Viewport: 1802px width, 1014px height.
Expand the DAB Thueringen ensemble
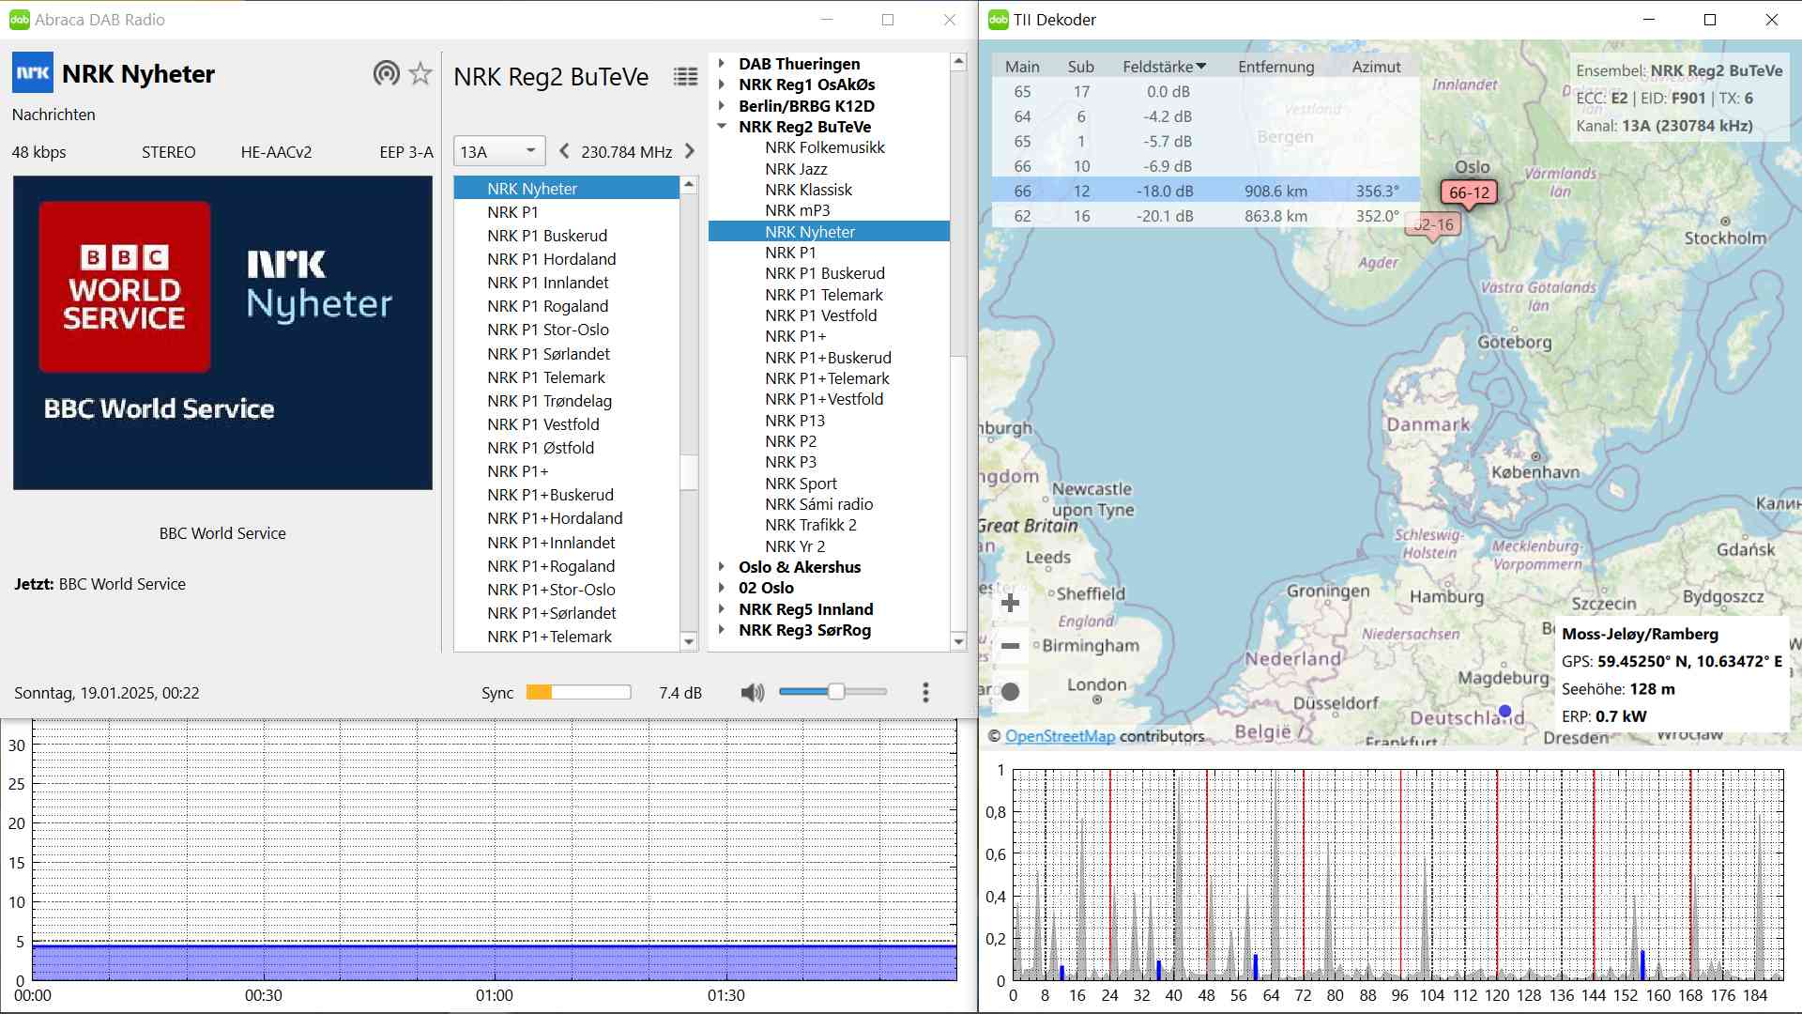(x=722, y=64)
